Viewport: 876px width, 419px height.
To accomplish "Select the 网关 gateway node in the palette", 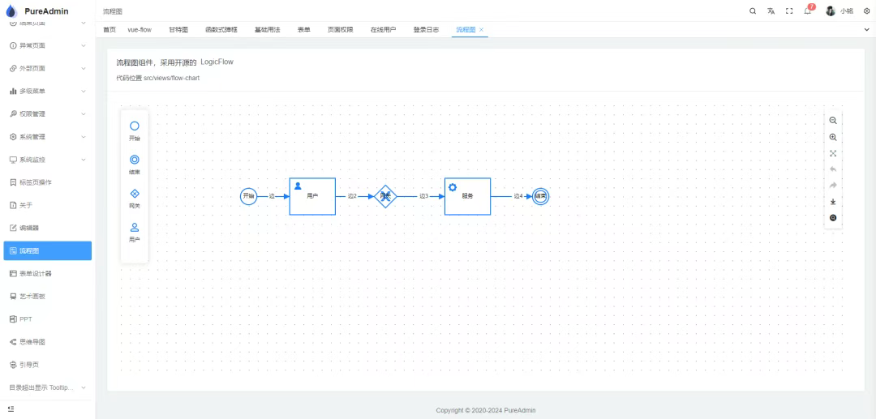I will [x=135, y=198].
